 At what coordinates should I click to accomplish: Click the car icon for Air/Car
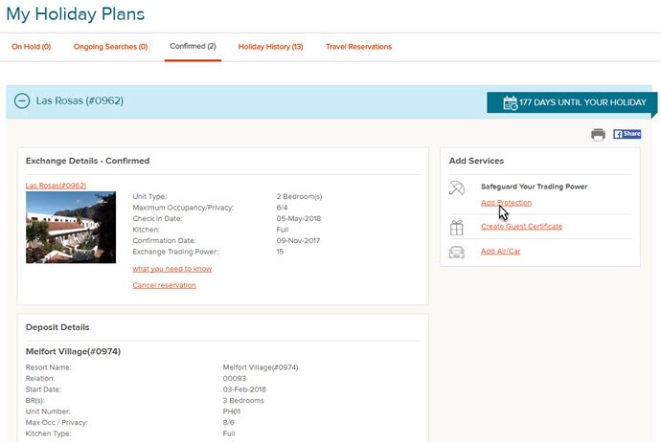click(x=457, y=253)
